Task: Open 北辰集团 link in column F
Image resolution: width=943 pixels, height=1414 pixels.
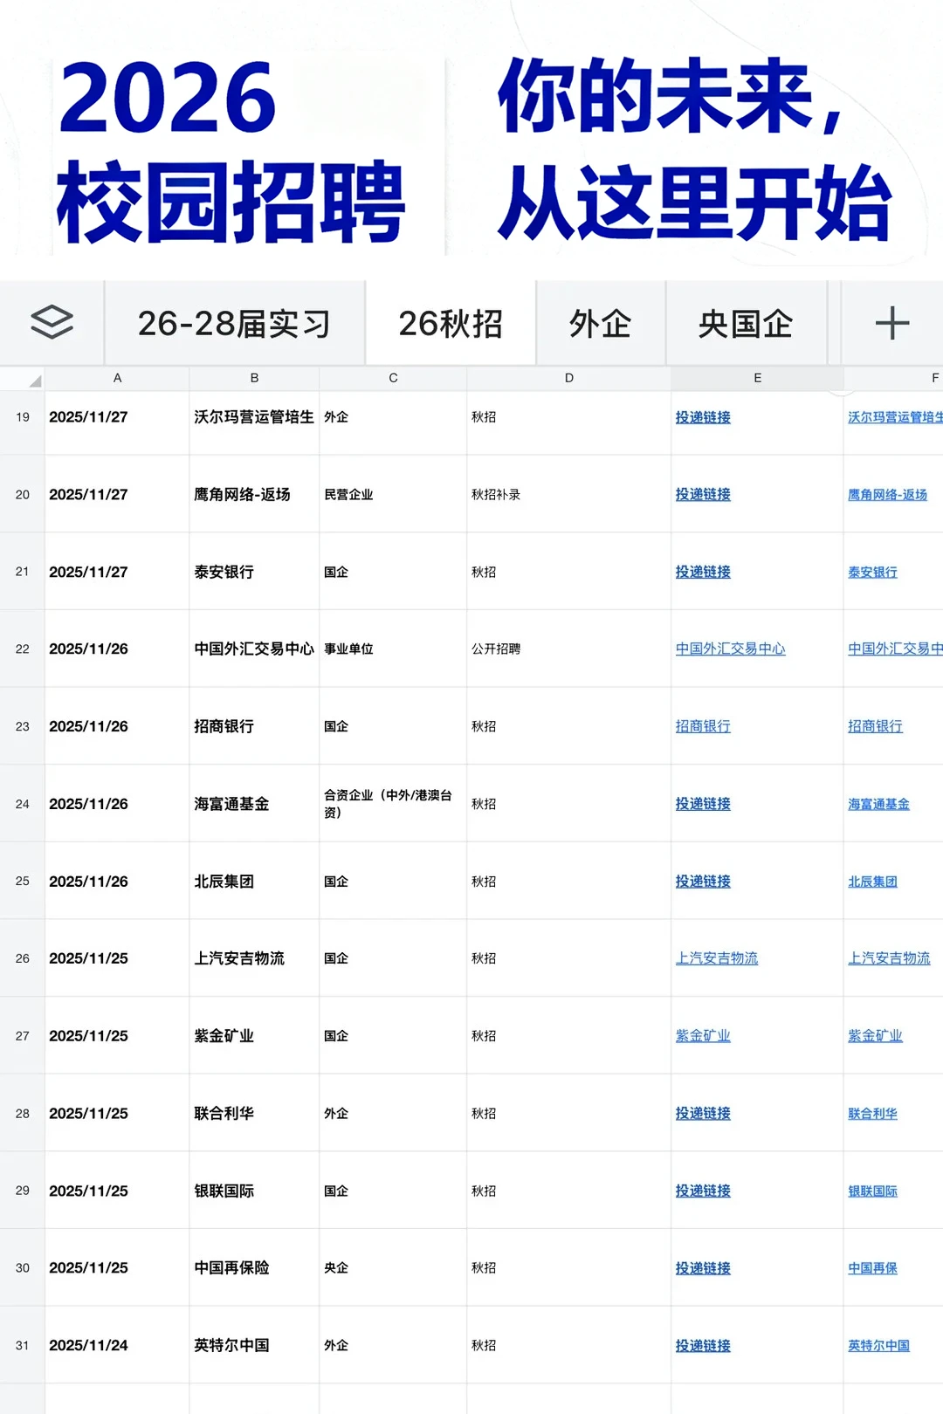Action: [872, 882]
